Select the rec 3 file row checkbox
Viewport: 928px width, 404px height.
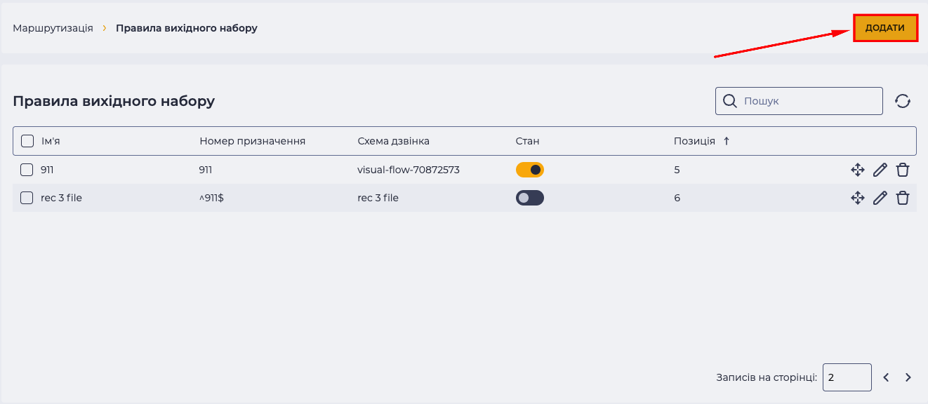(x=27, y=198)
